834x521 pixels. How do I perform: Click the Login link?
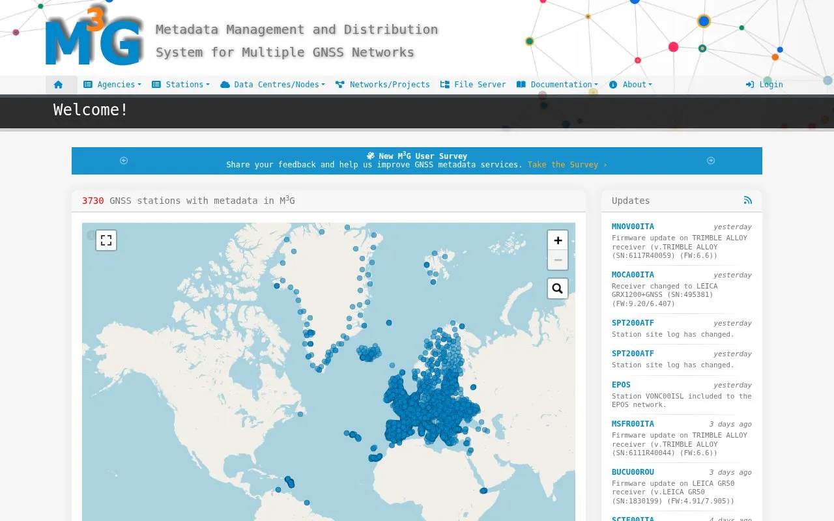click(x=764, y=85)
